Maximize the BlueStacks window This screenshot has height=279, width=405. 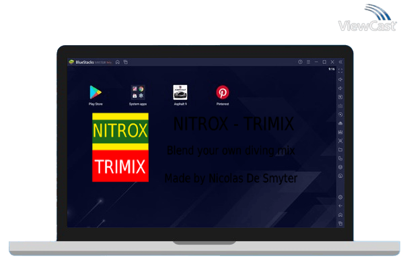[x=324, y=62]
